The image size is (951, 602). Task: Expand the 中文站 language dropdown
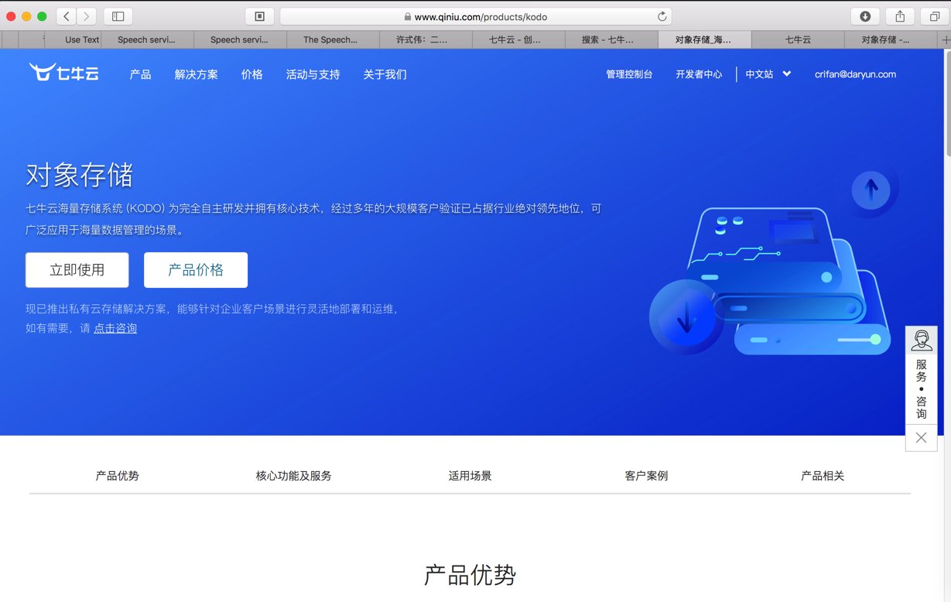[768, 74]
